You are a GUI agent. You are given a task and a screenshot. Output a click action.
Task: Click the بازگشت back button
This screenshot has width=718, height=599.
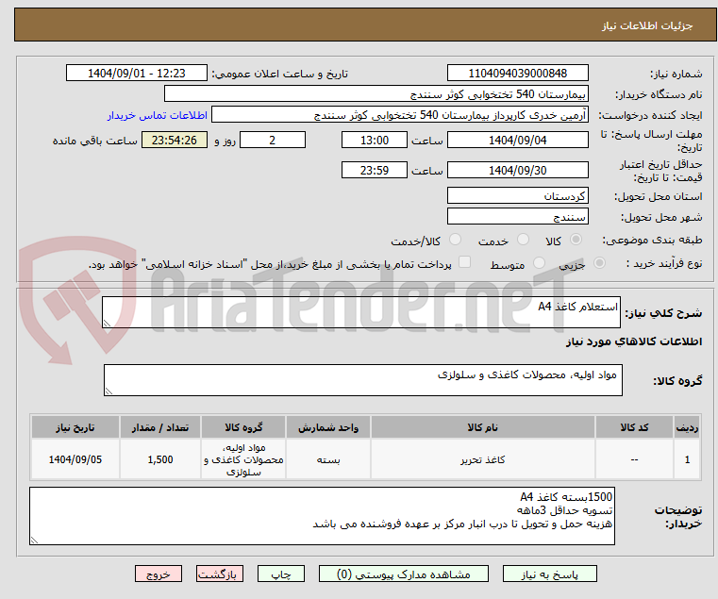coord(220,574)
